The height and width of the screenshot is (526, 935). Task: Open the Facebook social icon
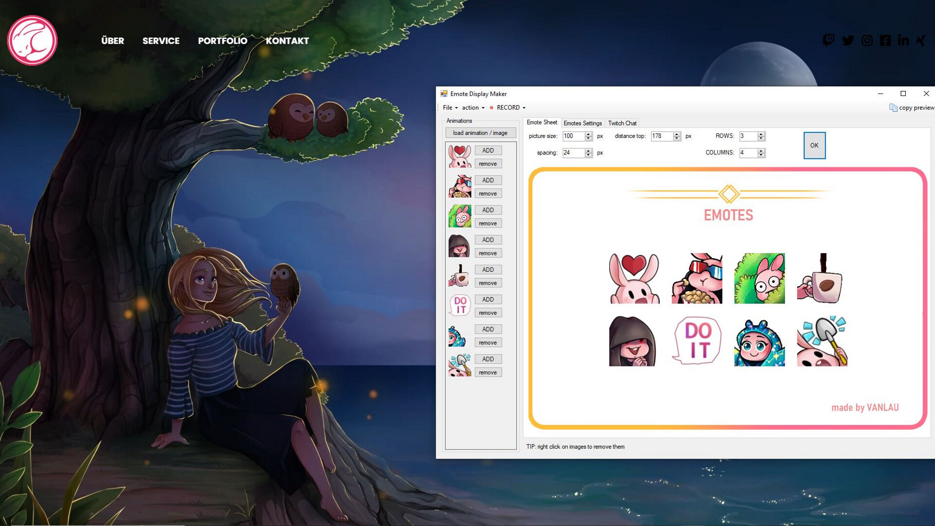click(886, 41)
